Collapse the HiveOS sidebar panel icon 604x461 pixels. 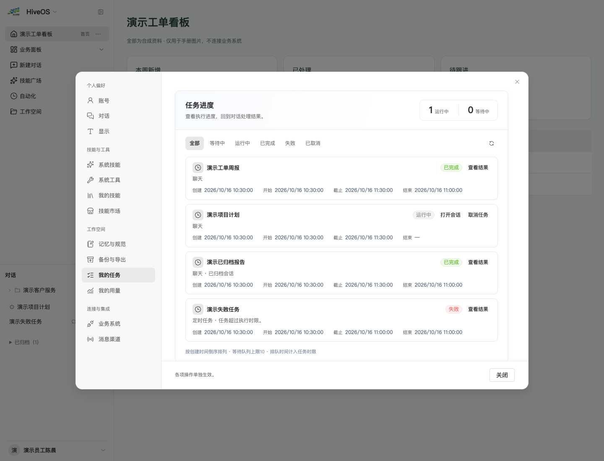[101, 12]
